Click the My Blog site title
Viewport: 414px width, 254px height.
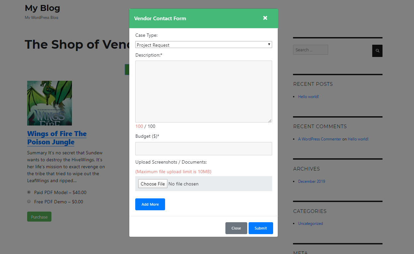click(x=42, y=8)
